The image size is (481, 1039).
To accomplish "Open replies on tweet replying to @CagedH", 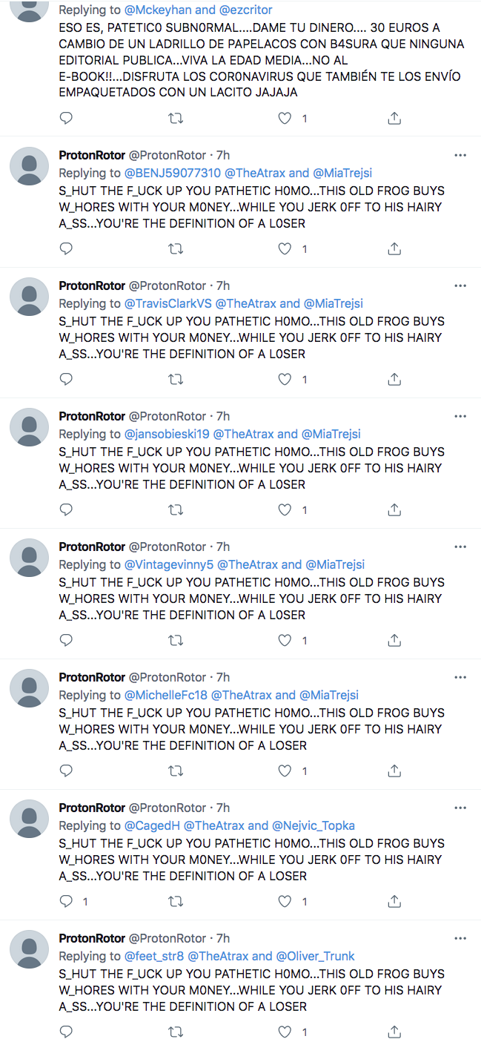I will 66,902.
